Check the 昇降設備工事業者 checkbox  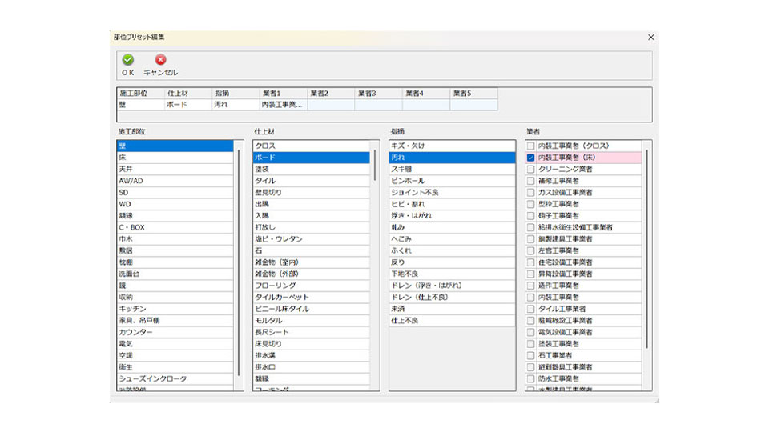pyautogui.click(x=530, y=274)
